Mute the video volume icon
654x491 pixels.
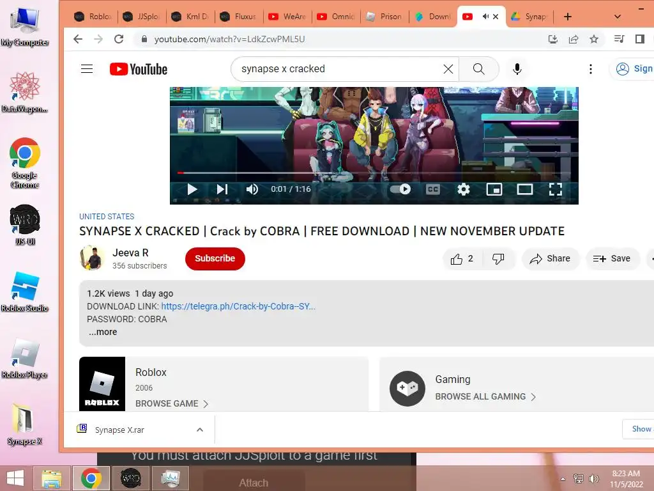tap(252, 189)
